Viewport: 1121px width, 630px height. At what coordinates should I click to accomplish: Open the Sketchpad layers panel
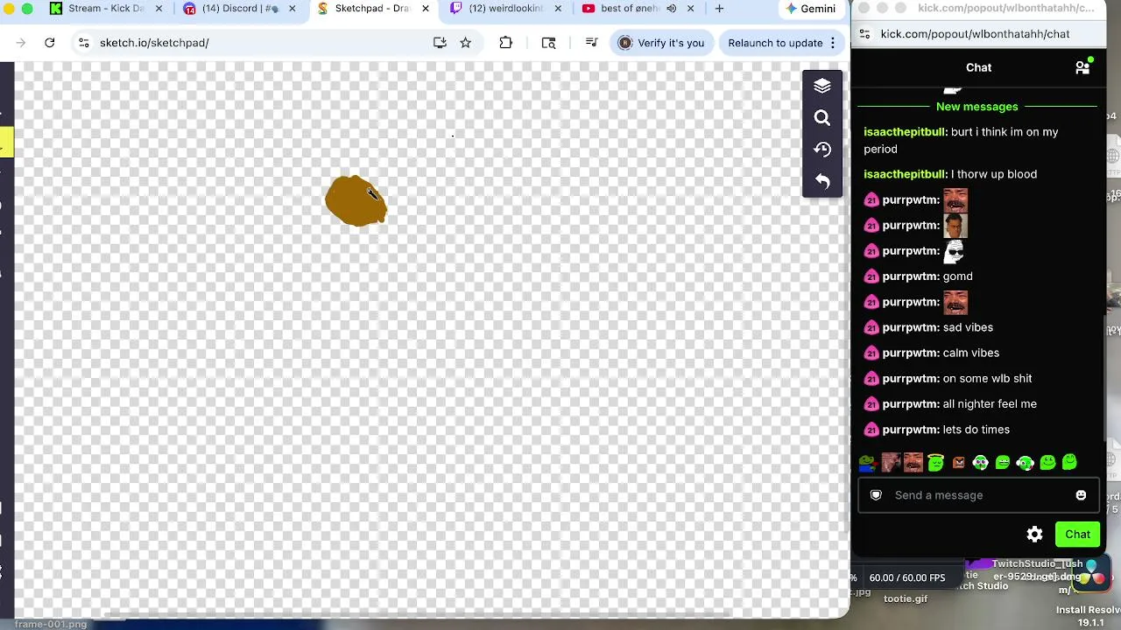pos(821,86)
